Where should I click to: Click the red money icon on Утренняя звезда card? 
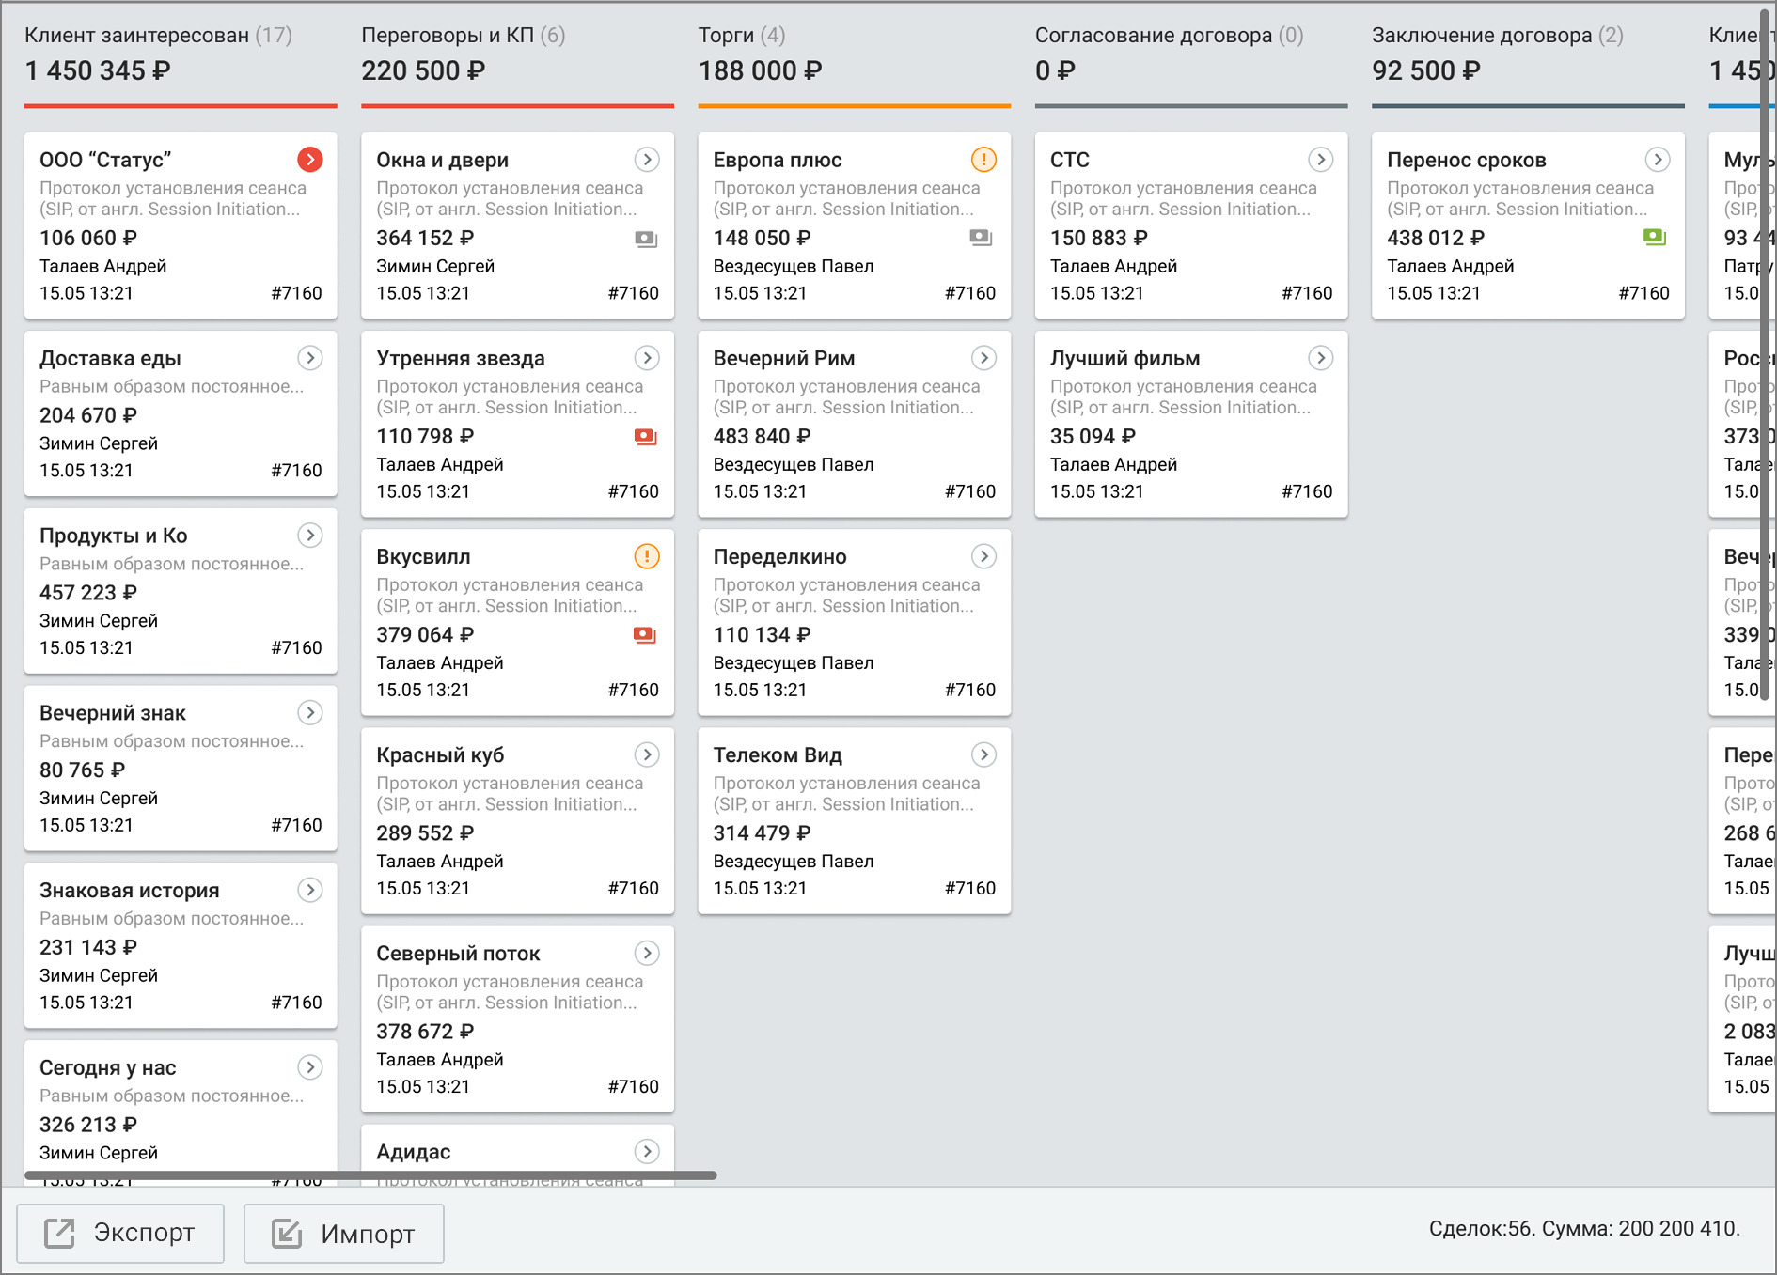[x=646, y=437]
